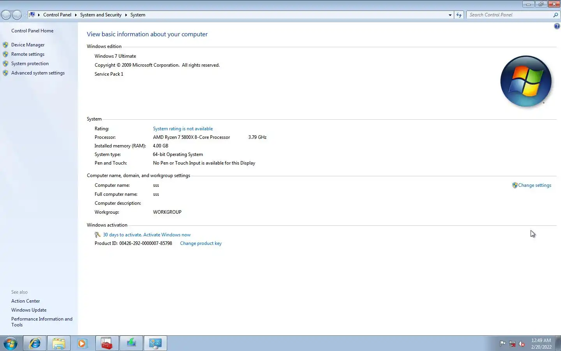The image size is (561, 351).
Task: Select Control Panel breadcrumb
Action: (57, 15)
